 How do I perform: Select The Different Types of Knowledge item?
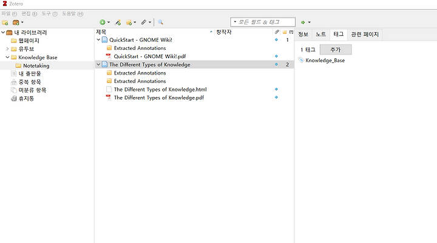[150, 65]
